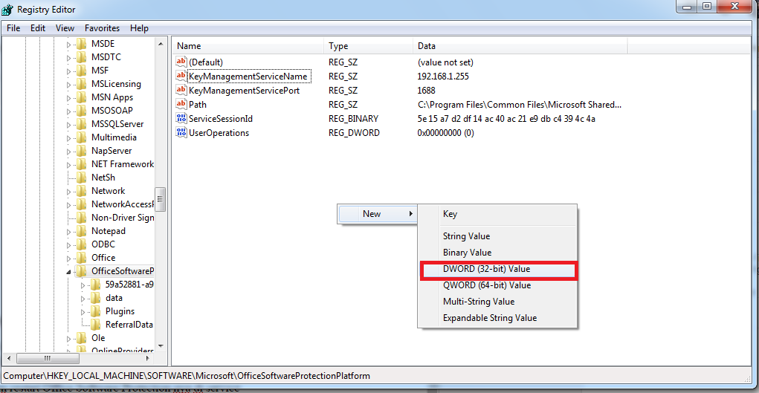Click tree horizontal scroll left arrow
The image size is (759, 393).
[8, 359]
